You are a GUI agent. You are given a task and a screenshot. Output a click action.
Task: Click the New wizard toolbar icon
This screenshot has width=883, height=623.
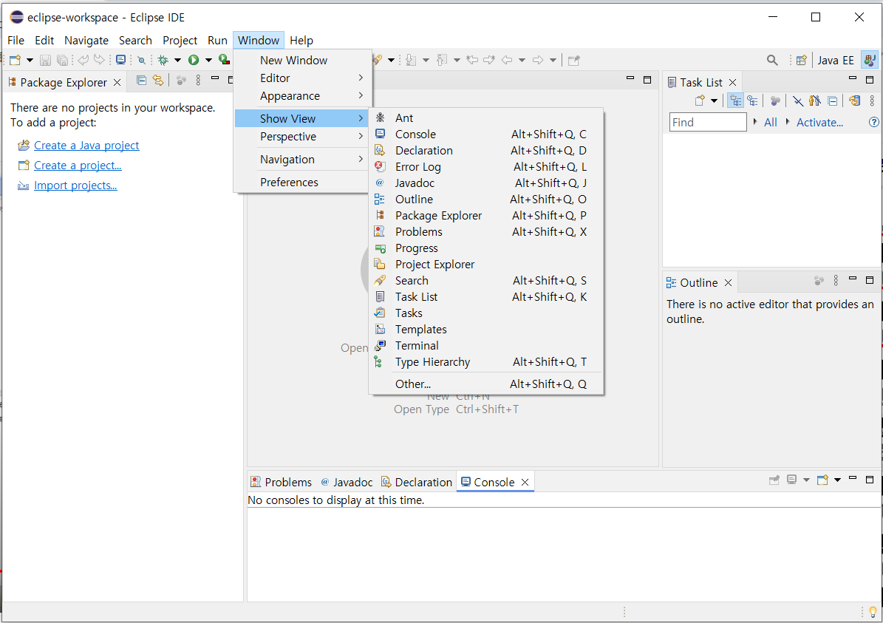[x=16, y=60]
